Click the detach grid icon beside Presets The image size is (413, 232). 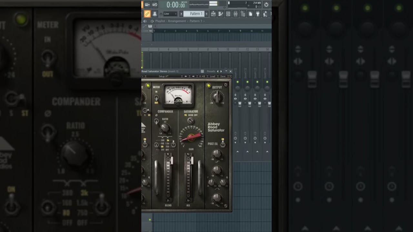[x=202, y=71]
